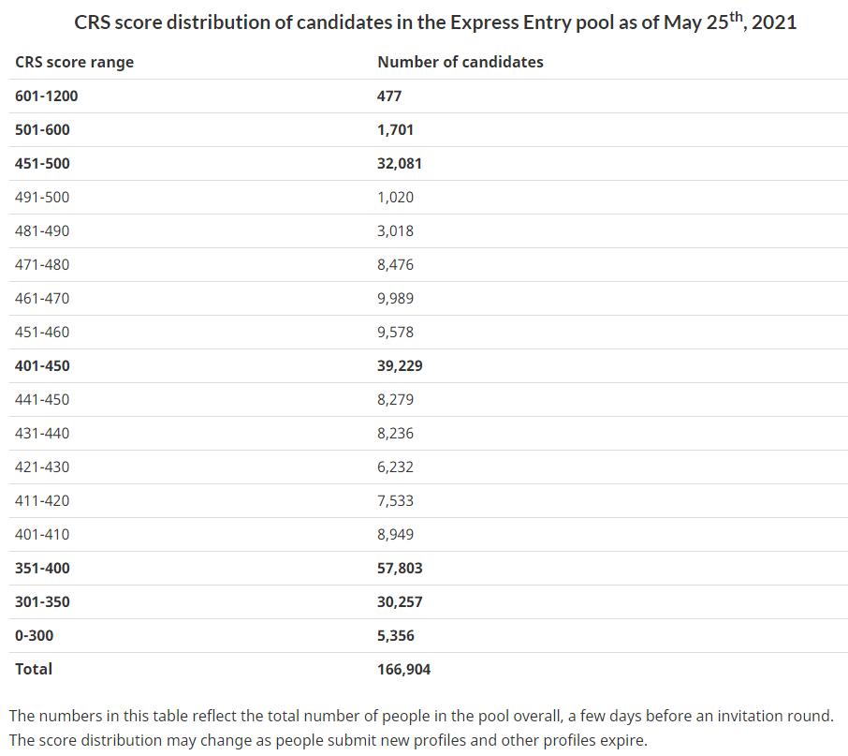Image resolution: width=848 pixels, height=756 pixels.
Task: Click the 301-350 score range cell
Action: tap(42, 601)
